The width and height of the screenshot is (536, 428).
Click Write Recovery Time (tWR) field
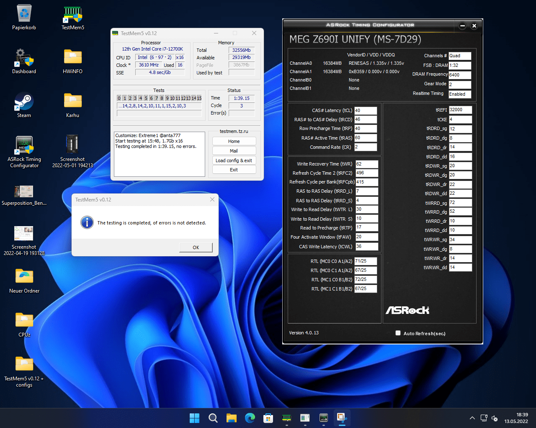[367, 164]
